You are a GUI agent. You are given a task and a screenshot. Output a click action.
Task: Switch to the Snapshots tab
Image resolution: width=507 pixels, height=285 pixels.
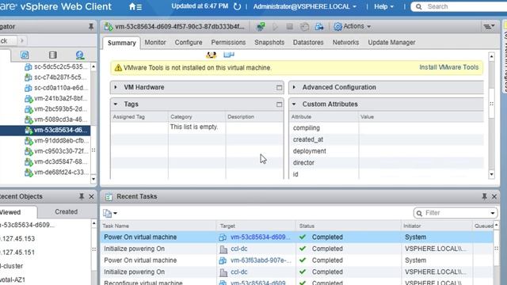coord(269,42)
